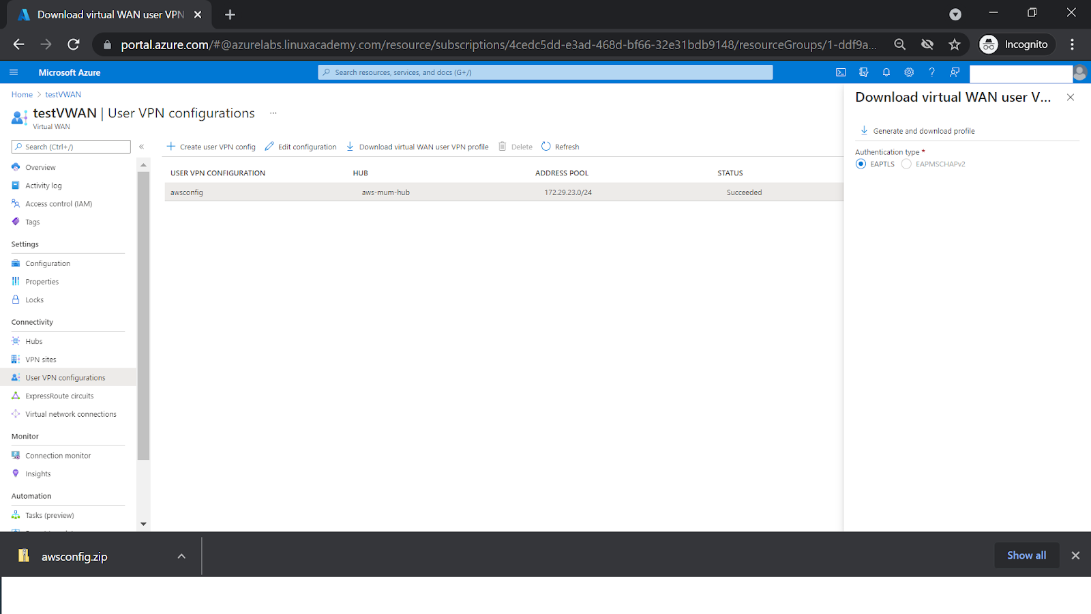The image size is (1091, 614).
Task: Open Cloud Shell from the top bar
Action: 841,72
